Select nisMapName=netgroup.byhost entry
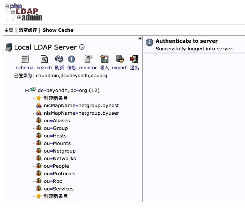 point(81,106)
